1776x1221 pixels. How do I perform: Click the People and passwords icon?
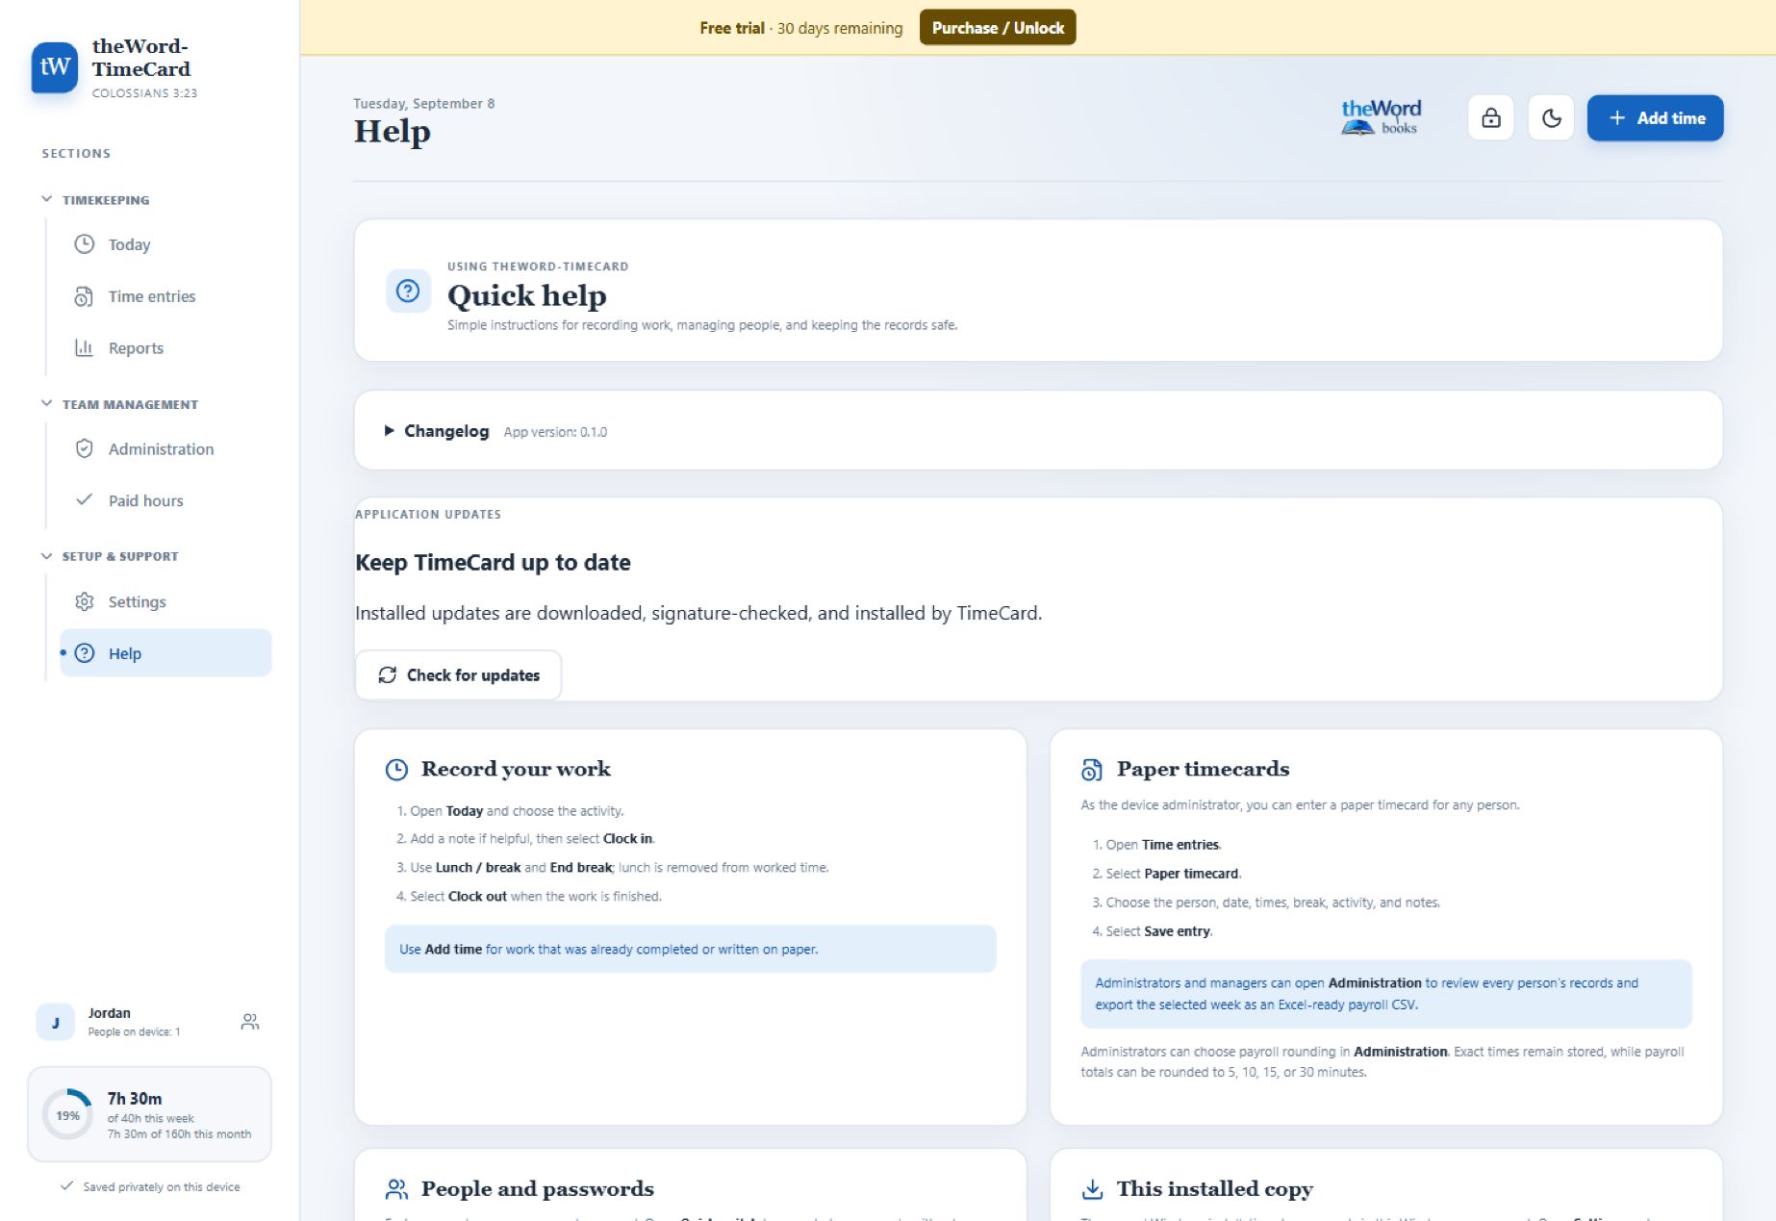(396, 1189)
